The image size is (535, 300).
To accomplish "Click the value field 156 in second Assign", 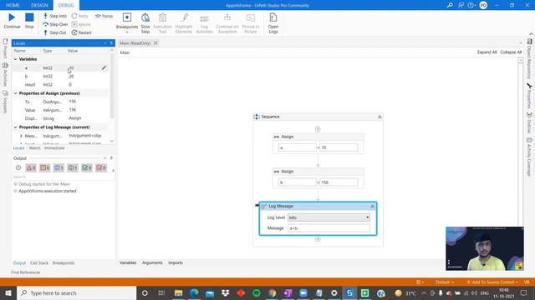I will point(339,182).
